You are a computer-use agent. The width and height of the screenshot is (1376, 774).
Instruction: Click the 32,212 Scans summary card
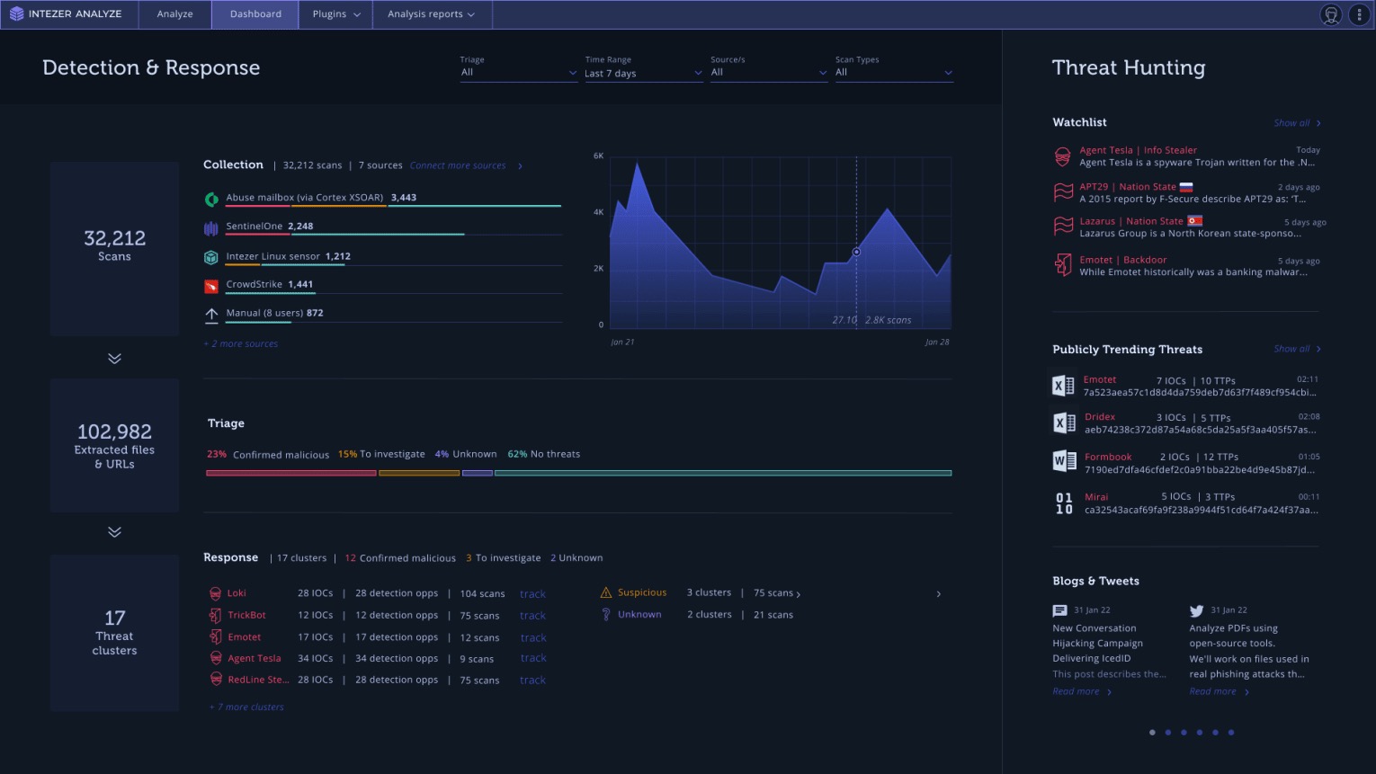point(114,248)
